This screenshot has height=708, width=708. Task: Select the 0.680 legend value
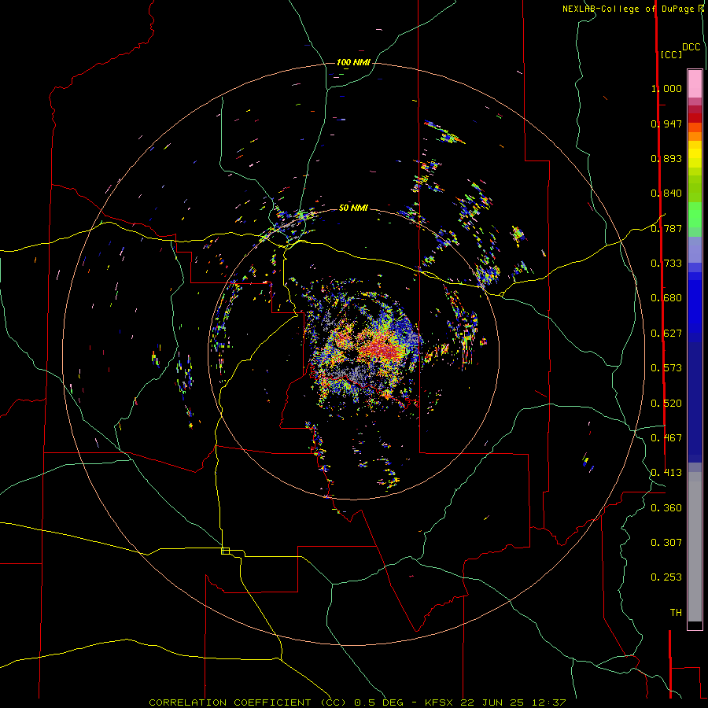tap(666, 298)
